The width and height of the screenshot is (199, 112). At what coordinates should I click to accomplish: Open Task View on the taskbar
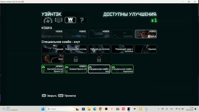click(x=77, y=109)
